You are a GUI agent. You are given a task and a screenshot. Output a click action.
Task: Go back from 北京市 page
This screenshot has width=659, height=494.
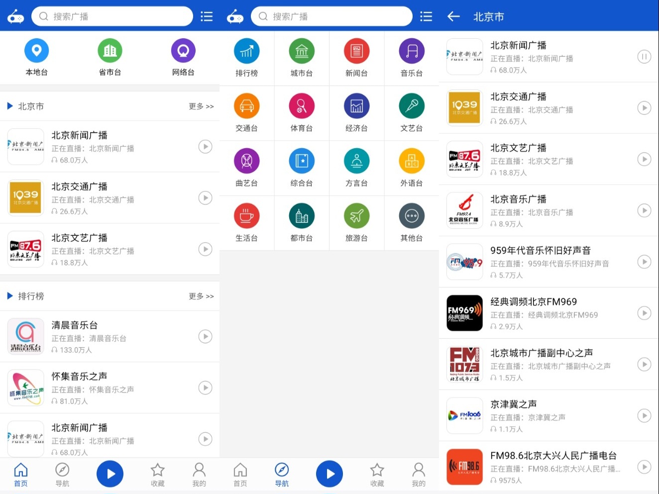pos(453,16)
